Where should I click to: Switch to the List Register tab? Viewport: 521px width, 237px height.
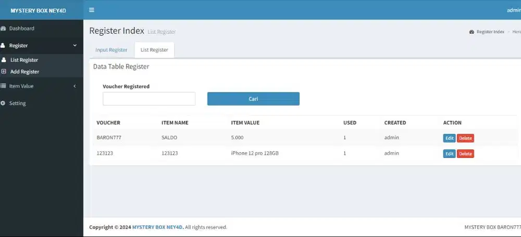click(154, 50)
